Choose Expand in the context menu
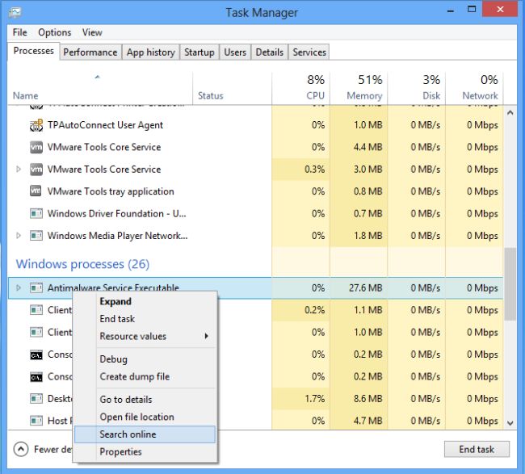525x474 pixels. (x=145, y=301)
